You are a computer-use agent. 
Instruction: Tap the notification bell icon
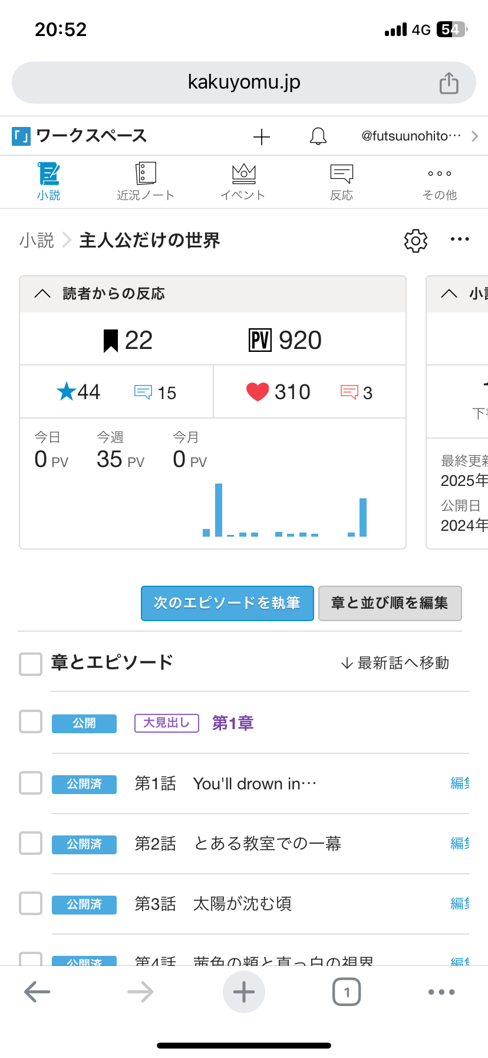coord(318,136)
